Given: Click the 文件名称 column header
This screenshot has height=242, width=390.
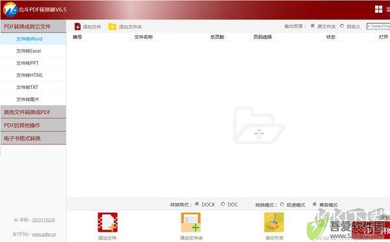Looking at the screenshot, I should click(x=144, y=37).
